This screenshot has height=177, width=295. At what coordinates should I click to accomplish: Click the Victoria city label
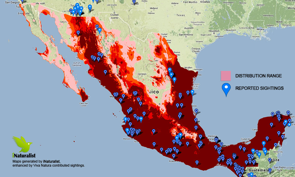pos(199,42)
